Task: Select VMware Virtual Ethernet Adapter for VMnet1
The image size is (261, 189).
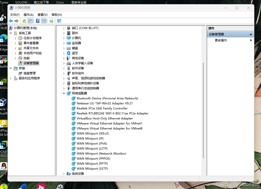Action: click(109, 123)
